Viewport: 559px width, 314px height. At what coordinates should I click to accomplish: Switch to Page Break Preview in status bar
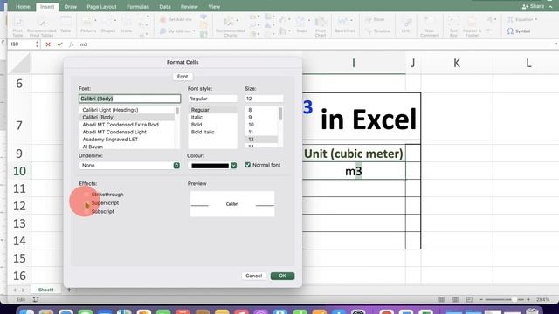click(x=469, y=300)
